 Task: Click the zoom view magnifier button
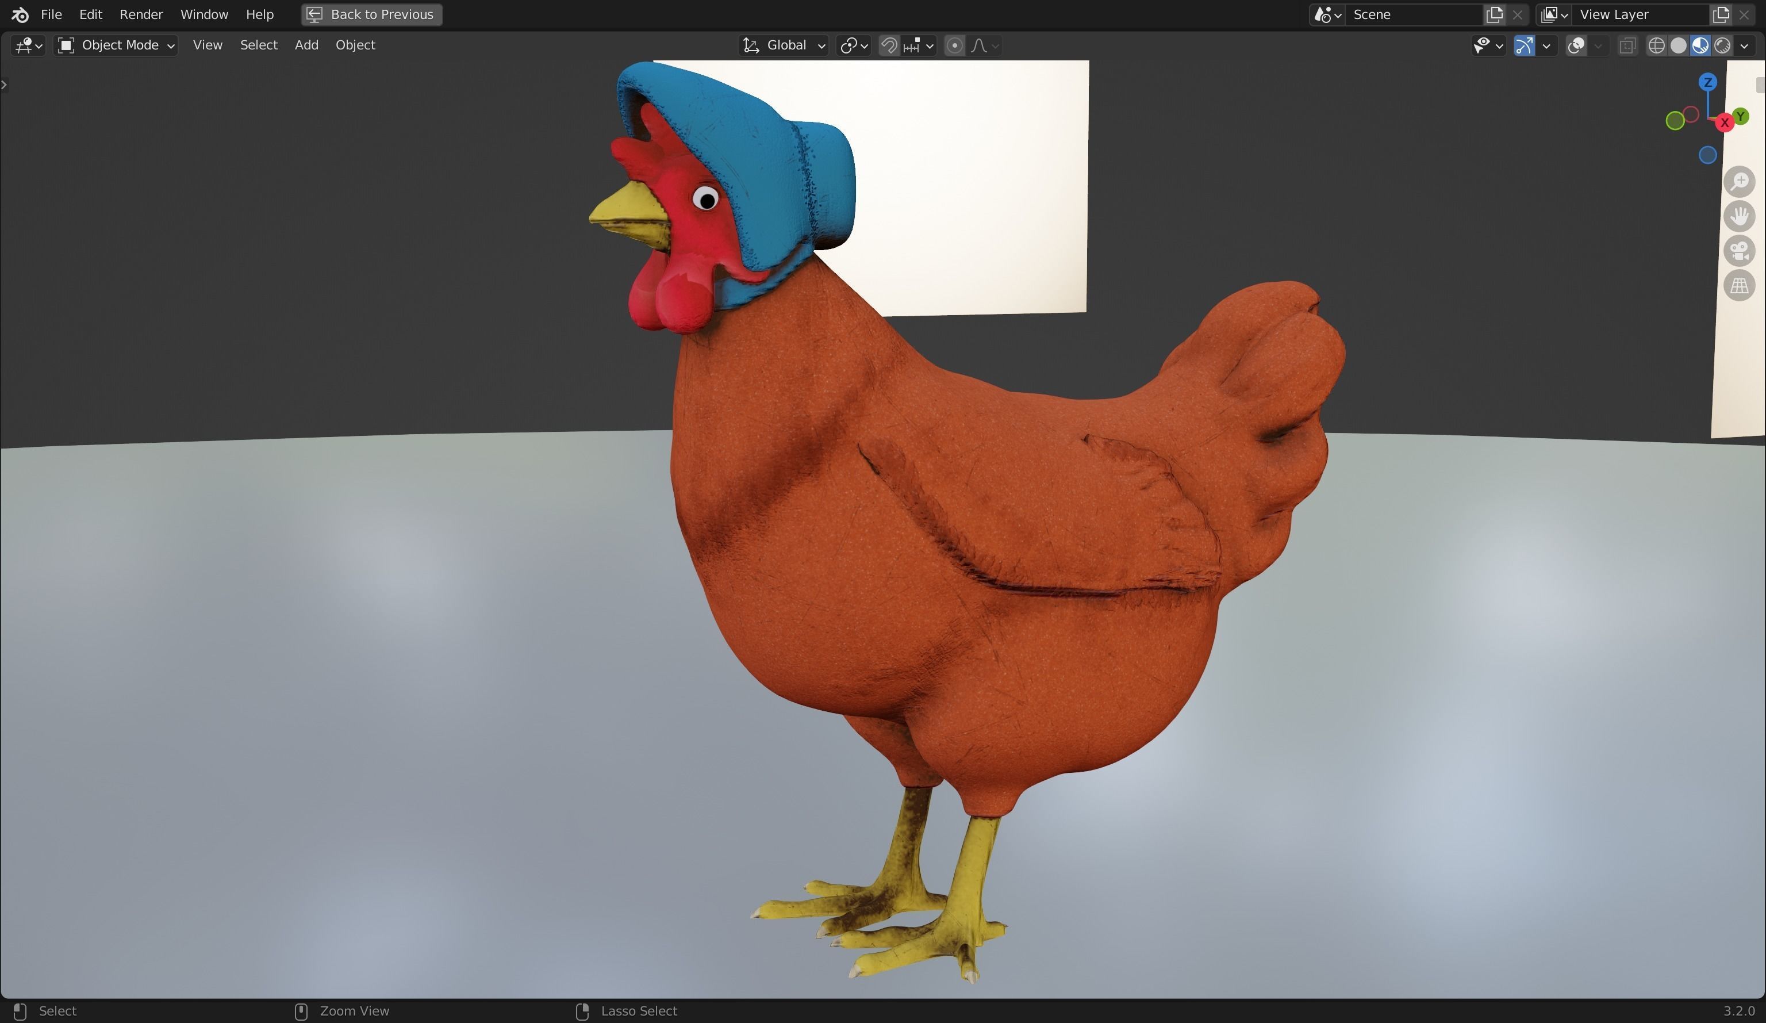pos(1740,182)
